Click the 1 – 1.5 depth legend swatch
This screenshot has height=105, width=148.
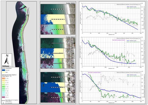coord(3,82)
